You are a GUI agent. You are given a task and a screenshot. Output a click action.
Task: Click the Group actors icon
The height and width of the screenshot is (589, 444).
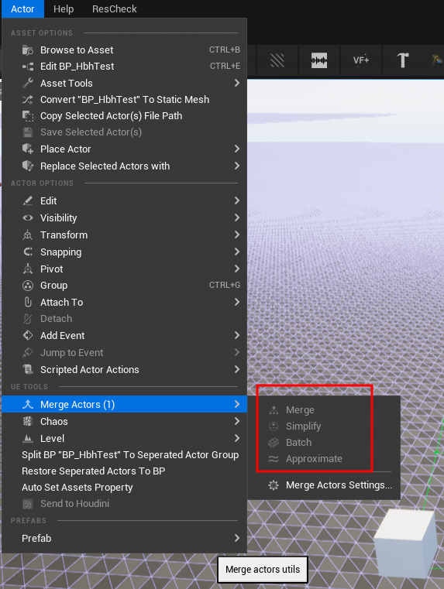(28, 286)
